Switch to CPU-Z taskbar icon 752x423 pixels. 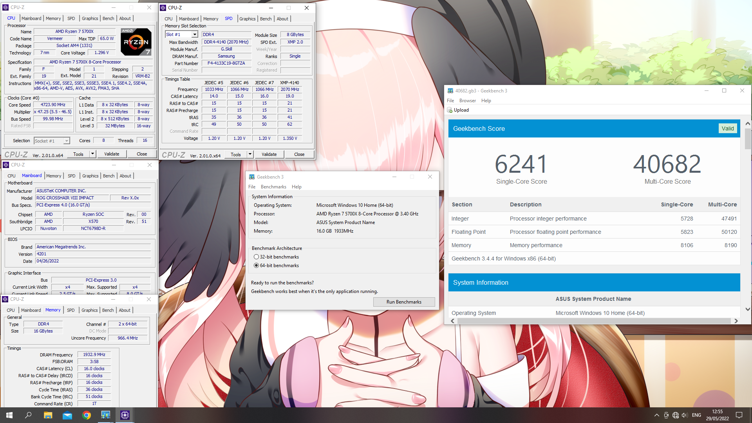(125, 415)
